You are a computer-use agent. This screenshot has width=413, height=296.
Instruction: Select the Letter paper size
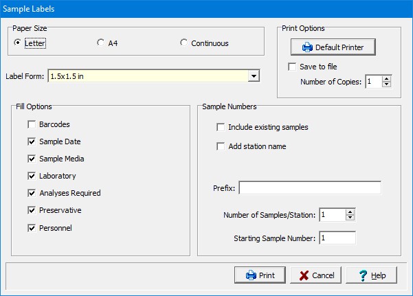[x=19, y=43]
